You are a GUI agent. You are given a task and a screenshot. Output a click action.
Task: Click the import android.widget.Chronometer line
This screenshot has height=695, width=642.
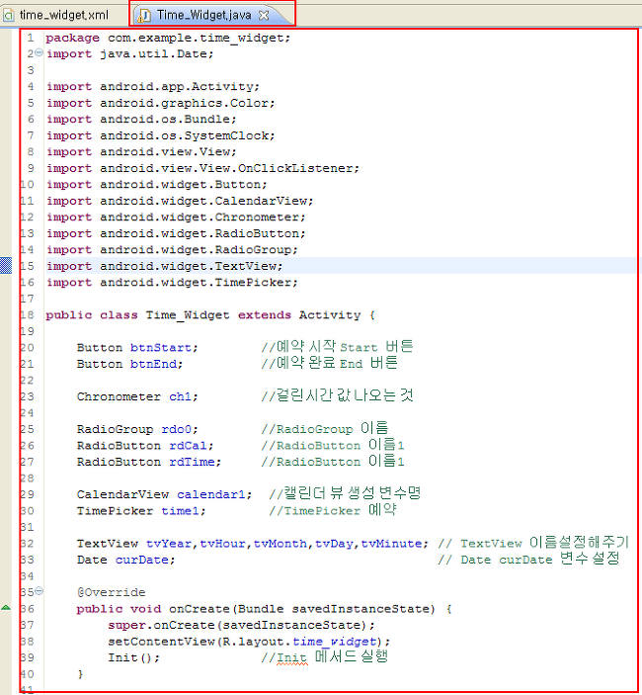tap(176, 217)
